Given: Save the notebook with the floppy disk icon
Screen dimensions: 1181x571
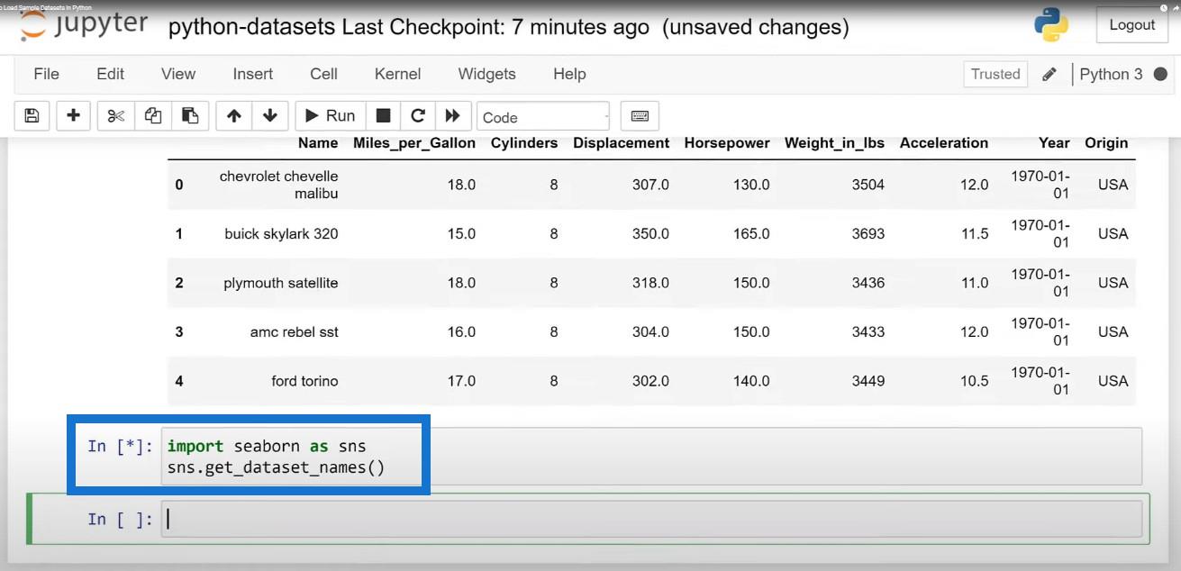Looking at the screenshot, I should coord(32,116).
